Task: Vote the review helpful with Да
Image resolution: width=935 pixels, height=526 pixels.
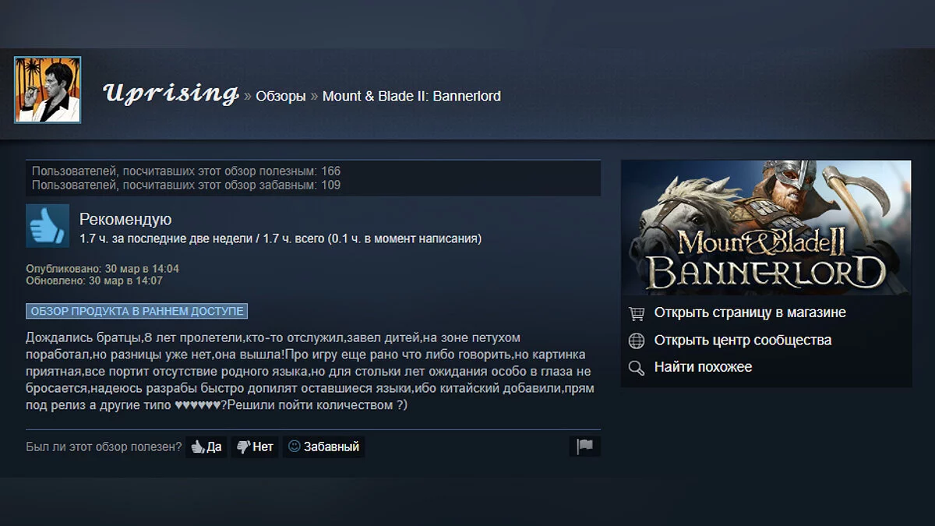Action: click(206, 447)
